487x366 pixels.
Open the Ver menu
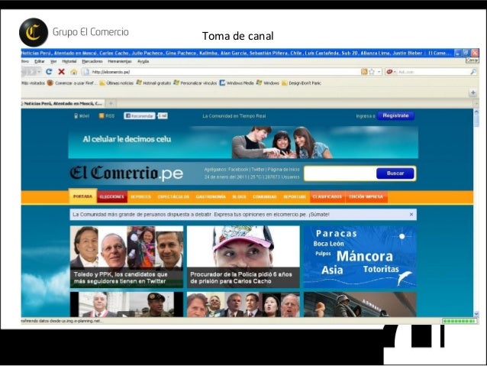(x=53, y=61)
